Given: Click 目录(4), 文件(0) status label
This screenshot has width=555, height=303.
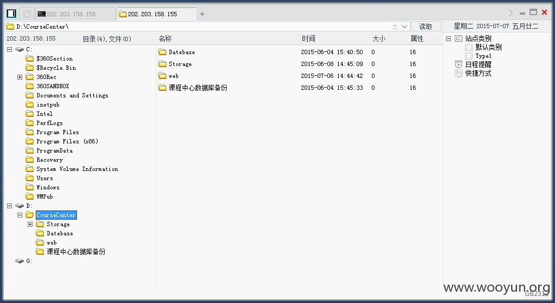Looking at the screenshot, I should tap(107, 39).
